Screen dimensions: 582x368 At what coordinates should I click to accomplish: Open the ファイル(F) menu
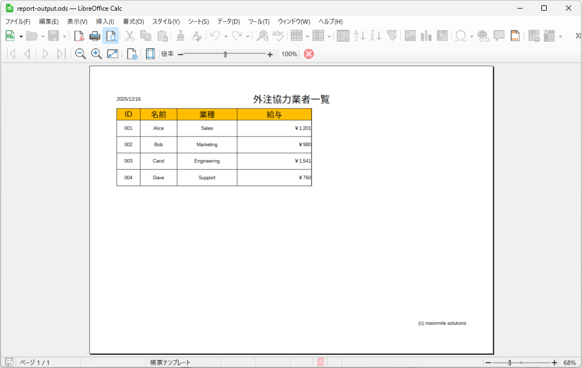tap(18, 22)
